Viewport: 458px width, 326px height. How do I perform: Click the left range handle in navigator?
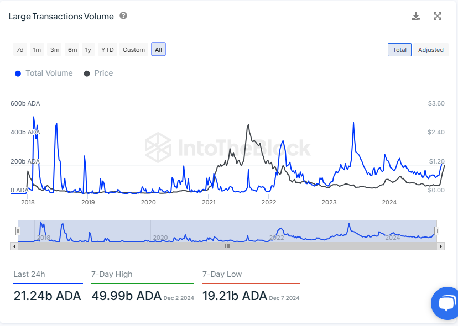18,231
